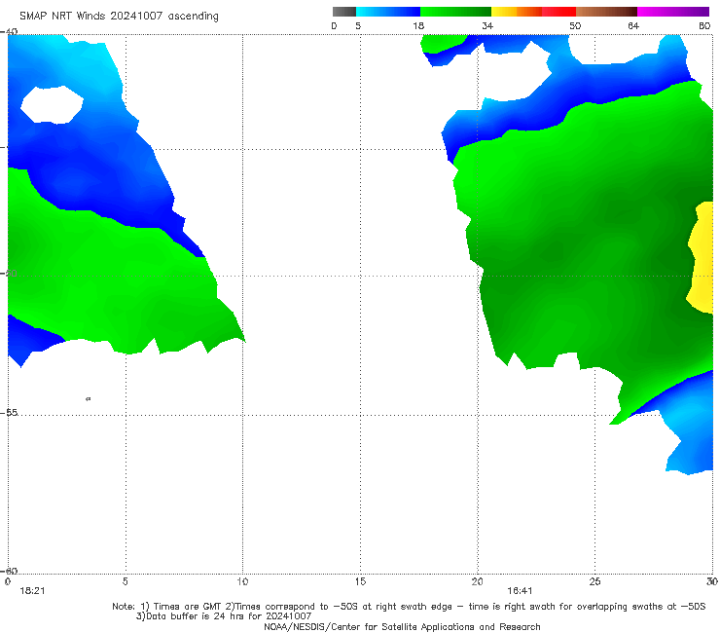Image resolution: width=720 pixels, height=633 pixels.
Task: Click longitude axis label '10'
Action: (242, 581)
